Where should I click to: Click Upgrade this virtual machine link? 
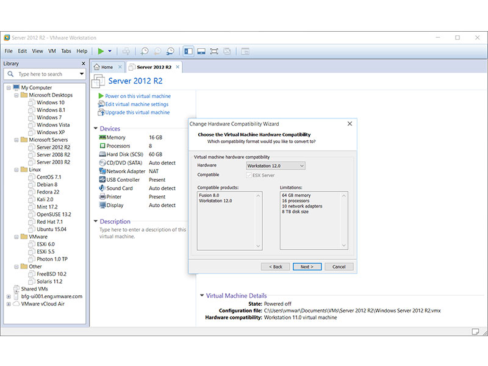tap(137, 112)
